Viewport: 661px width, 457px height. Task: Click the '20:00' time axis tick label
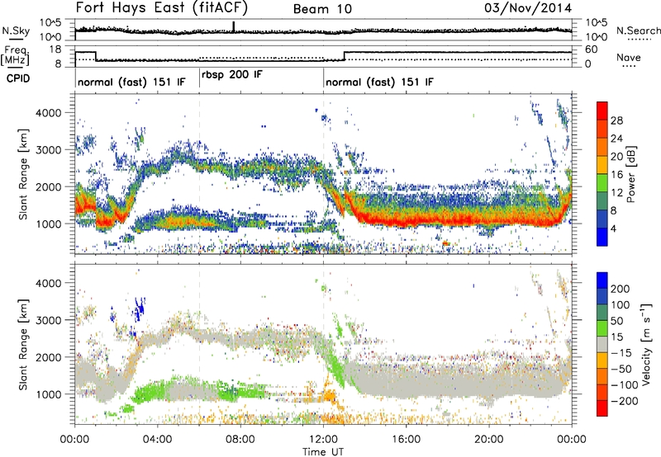click(x=488, y=440)
